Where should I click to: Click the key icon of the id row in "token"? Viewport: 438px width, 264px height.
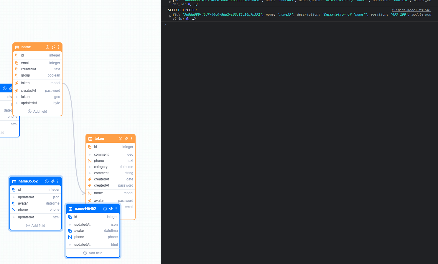click(90, 147)
